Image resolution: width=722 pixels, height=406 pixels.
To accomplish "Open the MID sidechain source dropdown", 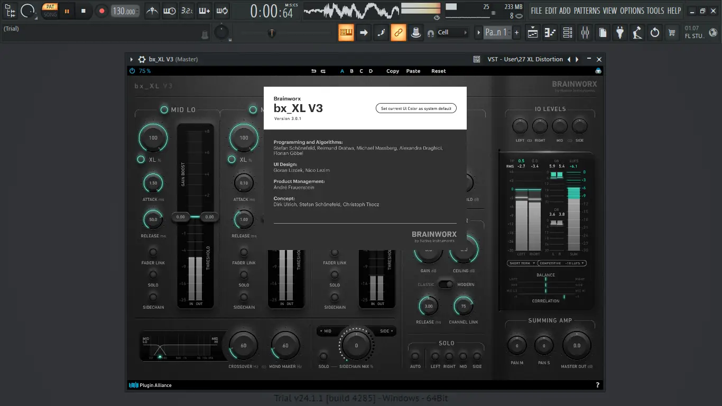I will [x=327, y=331].
